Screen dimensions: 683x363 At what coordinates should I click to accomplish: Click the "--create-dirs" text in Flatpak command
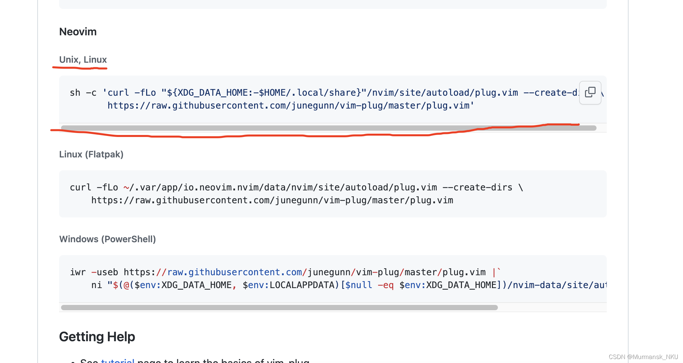[477, 187]
